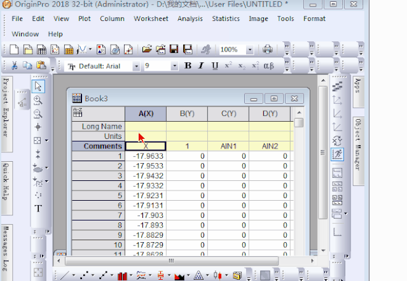Open the Analysis menu
Viewport: 407px width, 281px height.
click(x=190, y=18)
